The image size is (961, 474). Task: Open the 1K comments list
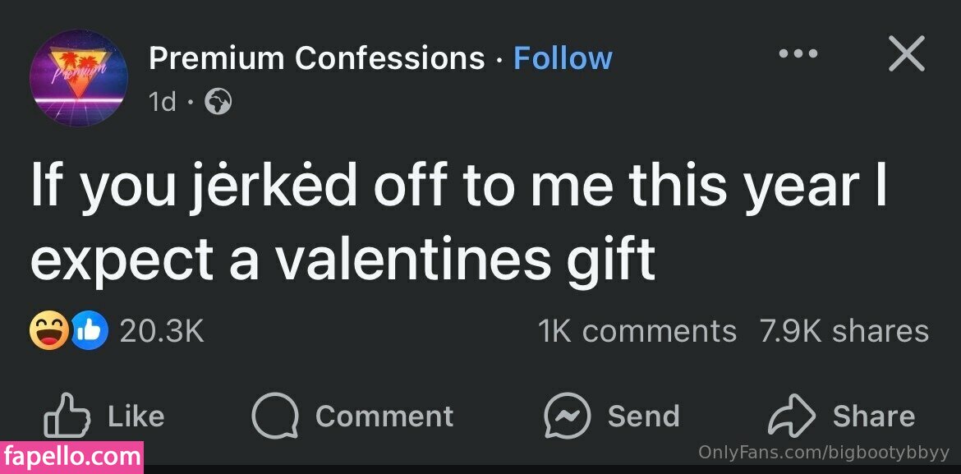tap(637, 331)
